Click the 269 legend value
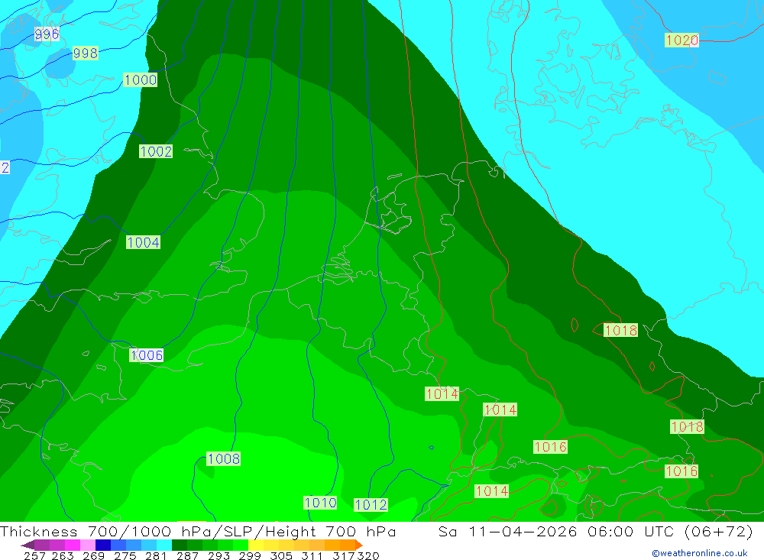The width and height of the screenshot is (764, 560). coord(93,556)
